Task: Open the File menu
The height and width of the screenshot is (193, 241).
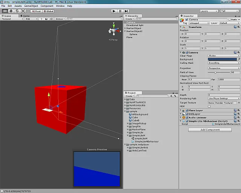Action: pyautogui.click(x=3, y=6)
